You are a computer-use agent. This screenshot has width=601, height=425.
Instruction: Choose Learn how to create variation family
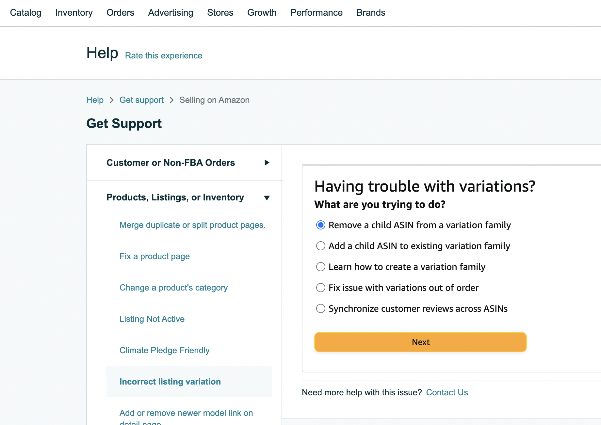(321, 267)
